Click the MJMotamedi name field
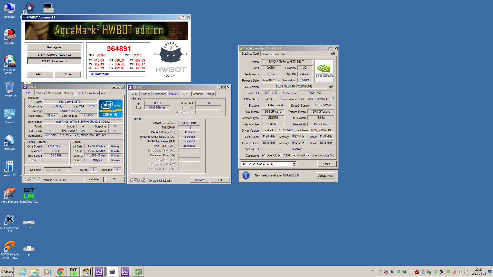The height and width of the screenshot is (277, 493). 117,74
